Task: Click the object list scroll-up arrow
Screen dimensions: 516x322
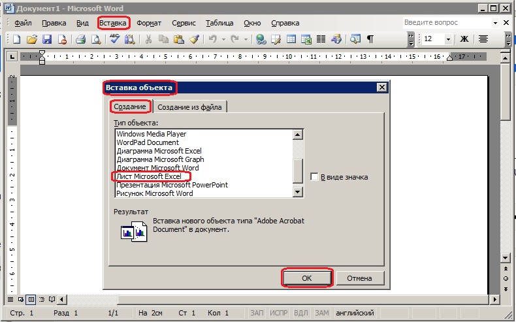Action: point(297,134)
